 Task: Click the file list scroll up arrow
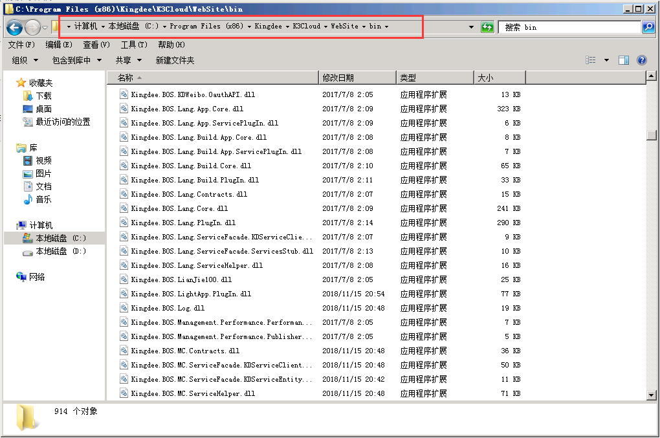click(x=651, y=76)
